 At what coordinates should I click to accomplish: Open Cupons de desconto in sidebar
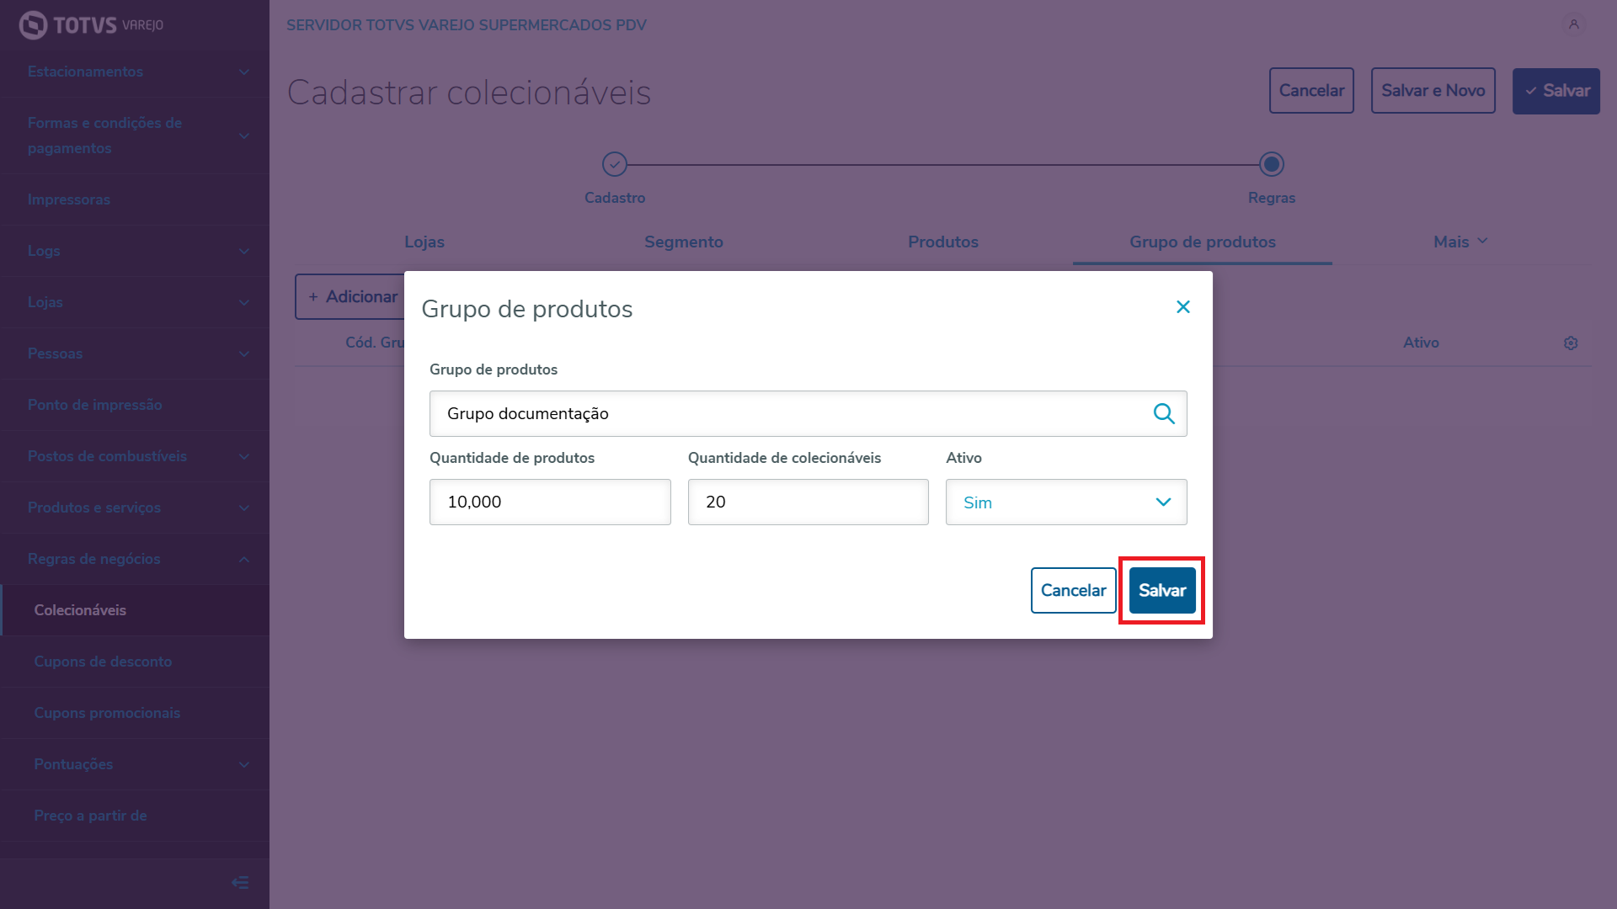[x=103, y=662]
